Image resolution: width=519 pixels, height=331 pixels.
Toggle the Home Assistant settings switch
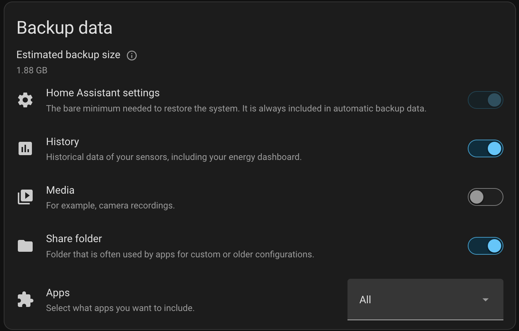tap(485, 100)
